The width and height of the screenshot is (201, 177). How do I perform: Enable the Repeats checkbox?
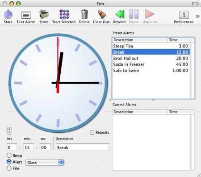[92, 132]
